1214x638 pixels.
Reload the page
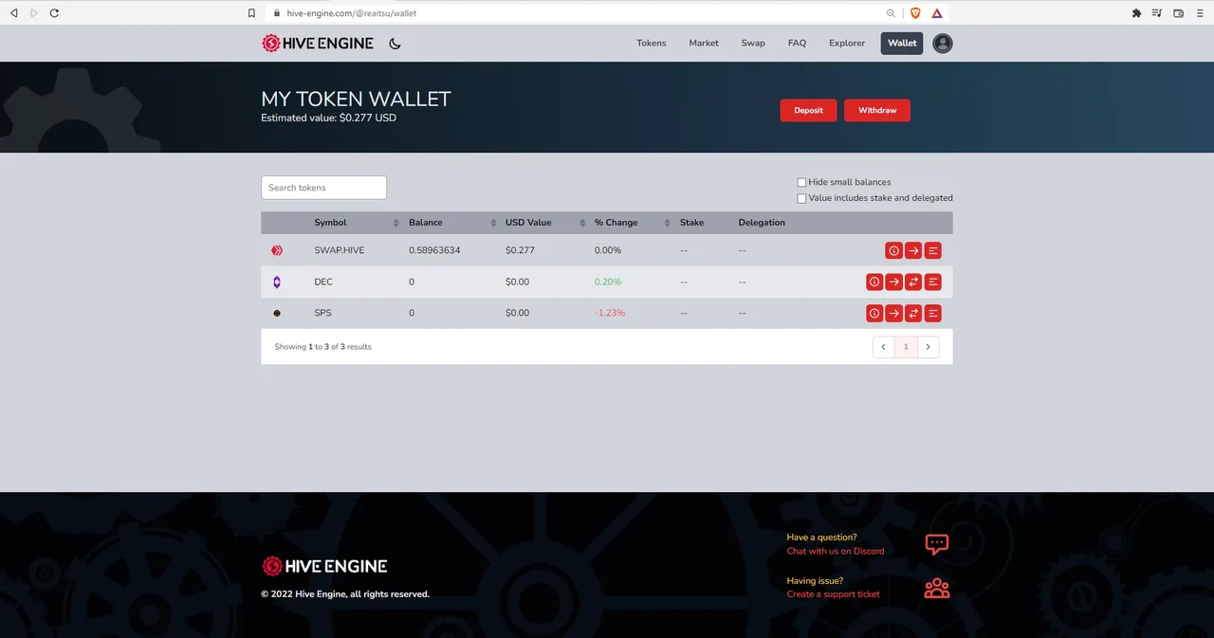[54, 13]
